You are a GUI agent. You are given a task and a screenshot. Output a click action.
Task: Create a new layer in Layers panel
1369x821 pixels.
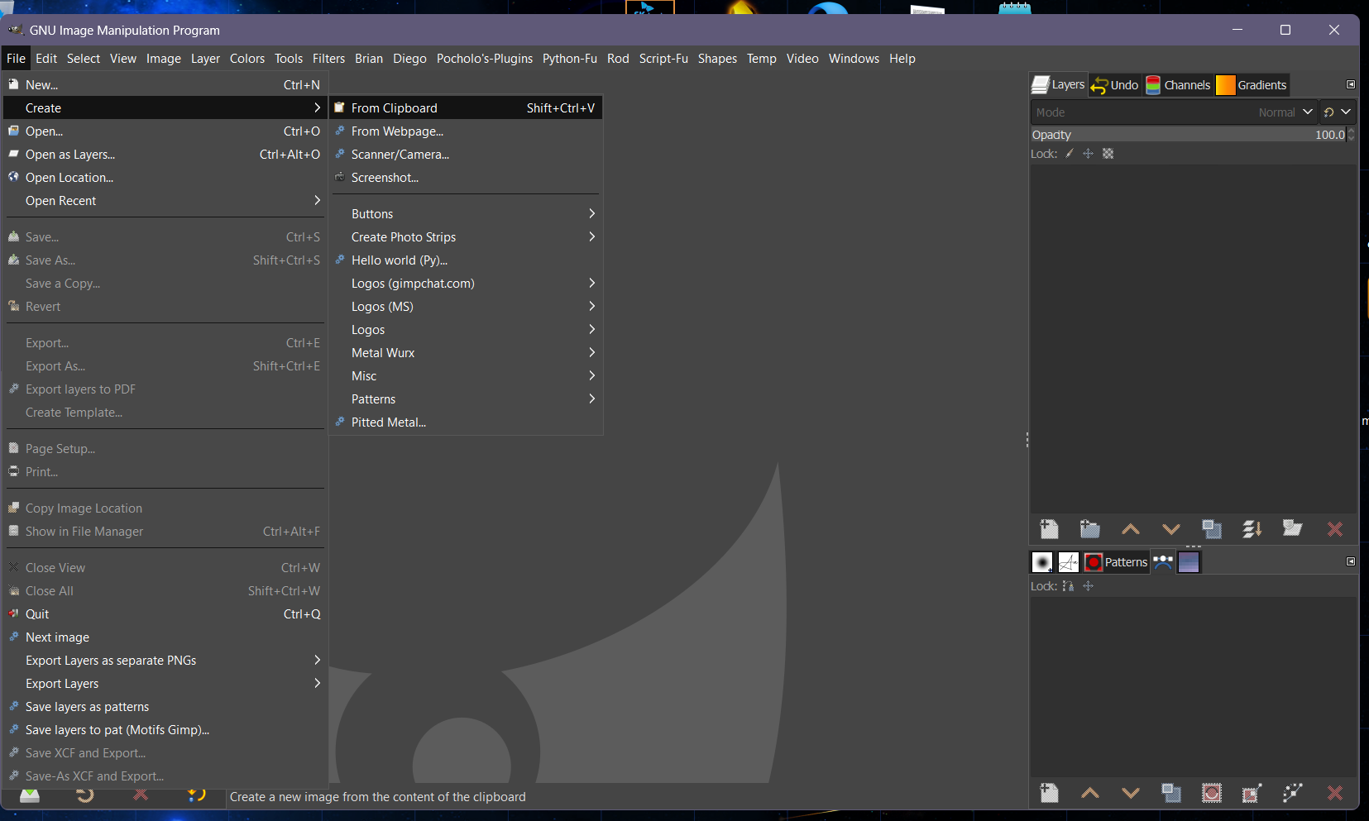pos(1050,529)
